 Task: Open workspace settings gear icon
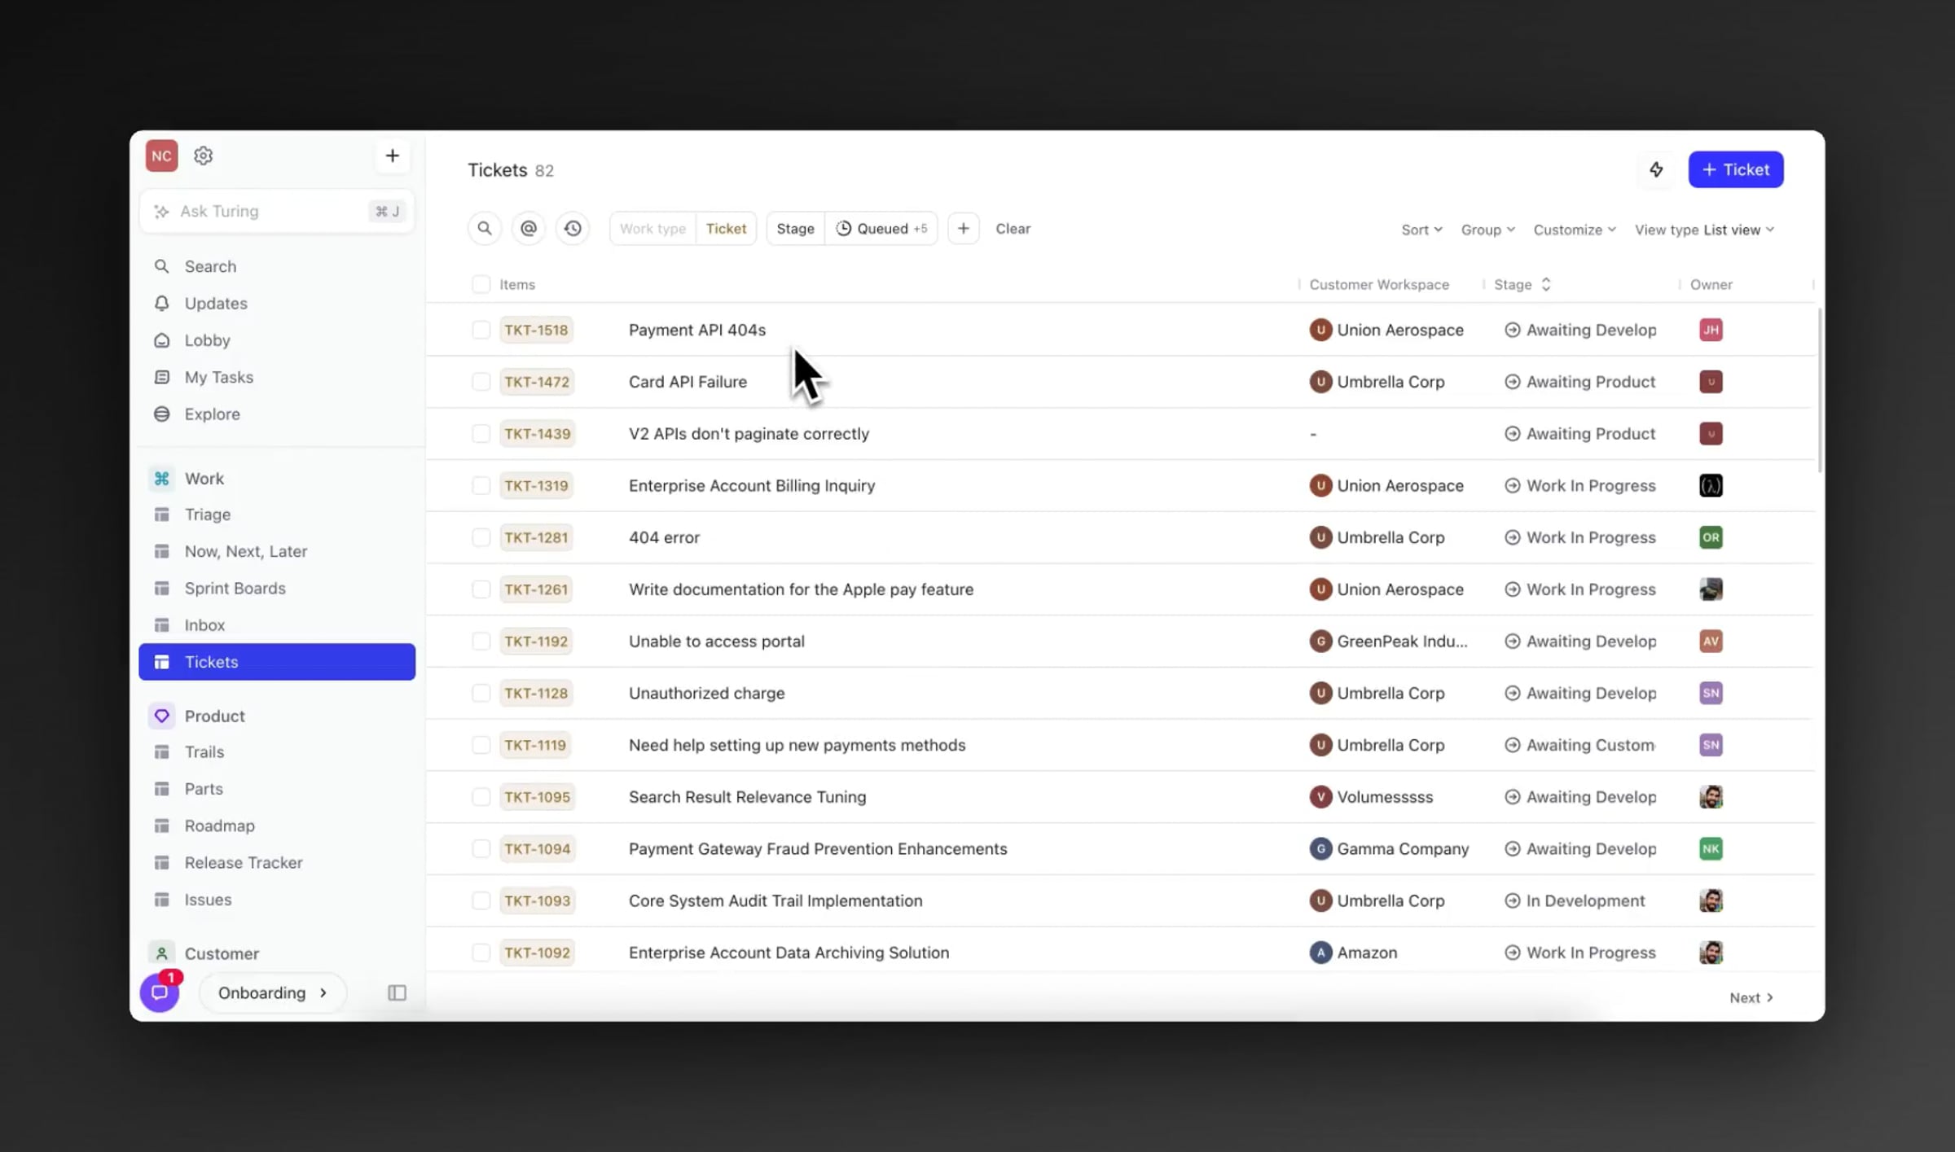pos(204,155)
